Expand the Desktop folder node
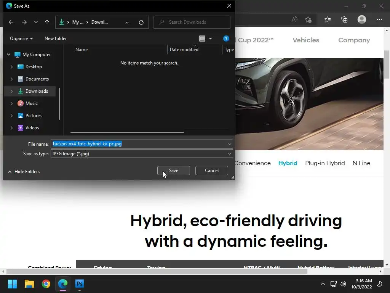 [x=11, y=67]
